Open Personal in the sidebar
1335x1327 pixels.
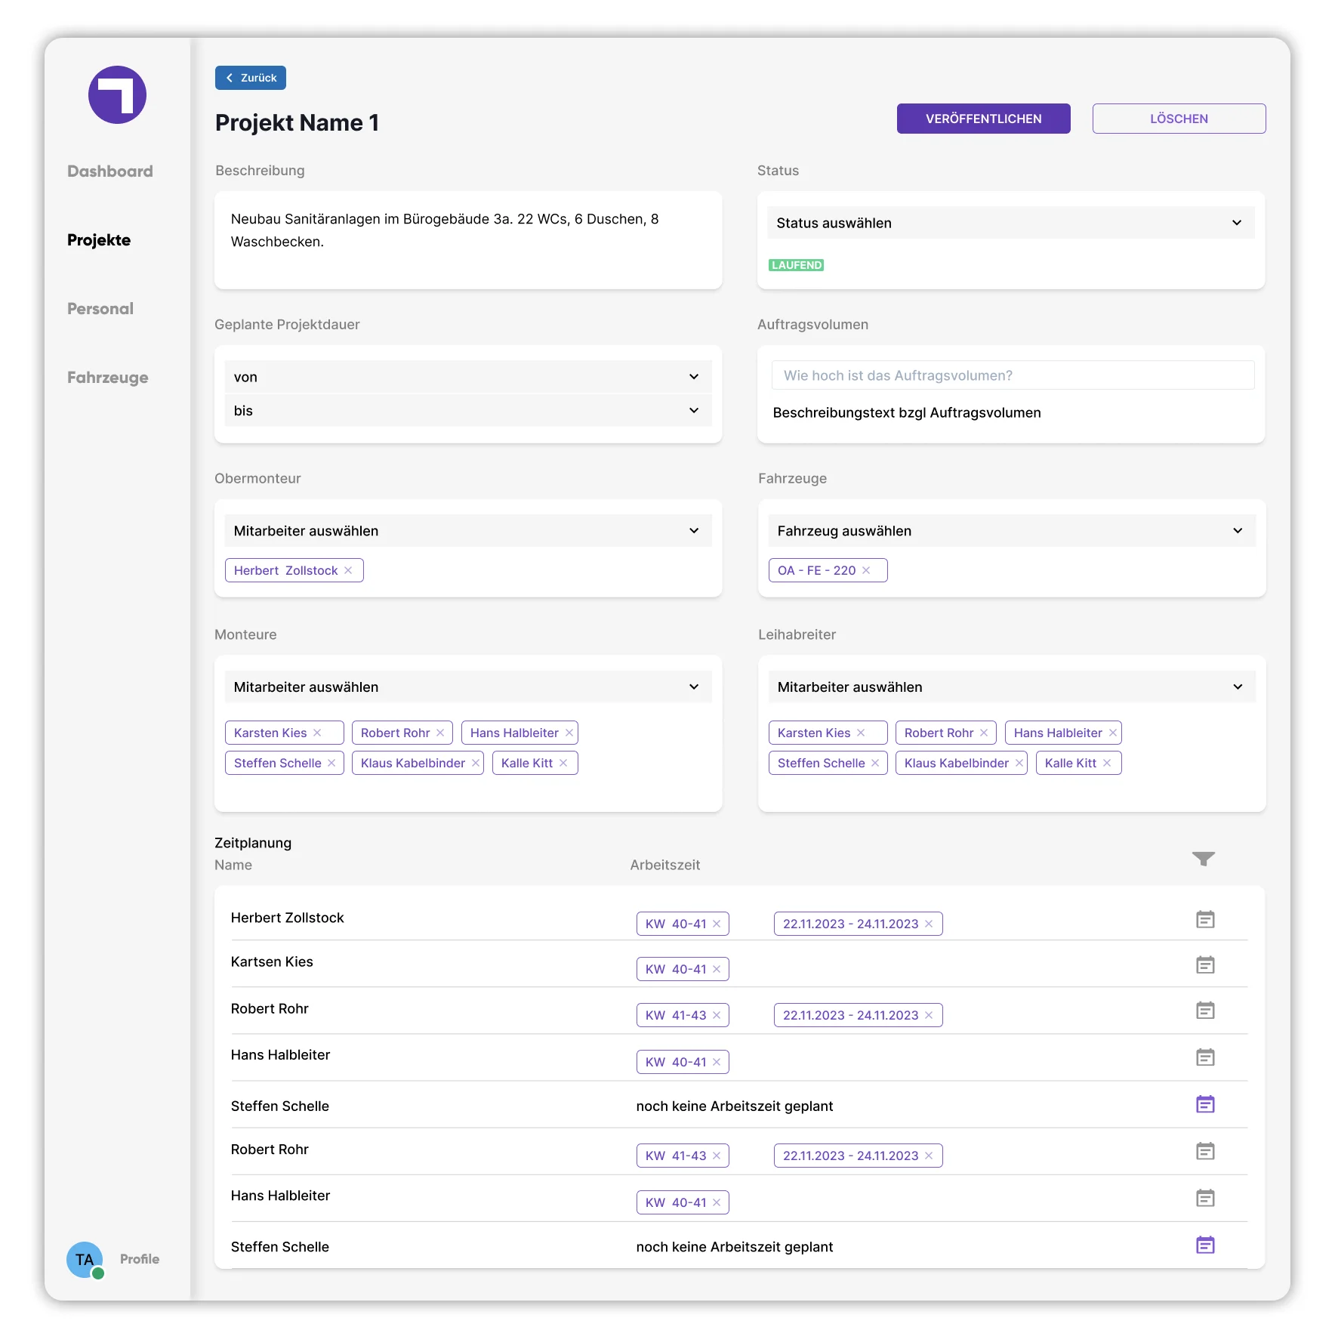tap(100, 309)
